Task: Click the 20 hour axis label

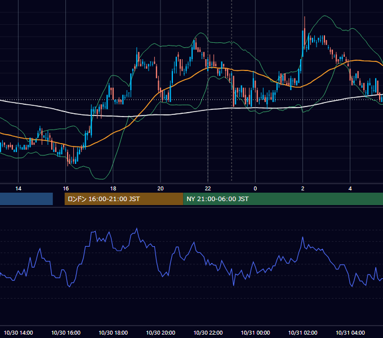Action: pos(161,189)
